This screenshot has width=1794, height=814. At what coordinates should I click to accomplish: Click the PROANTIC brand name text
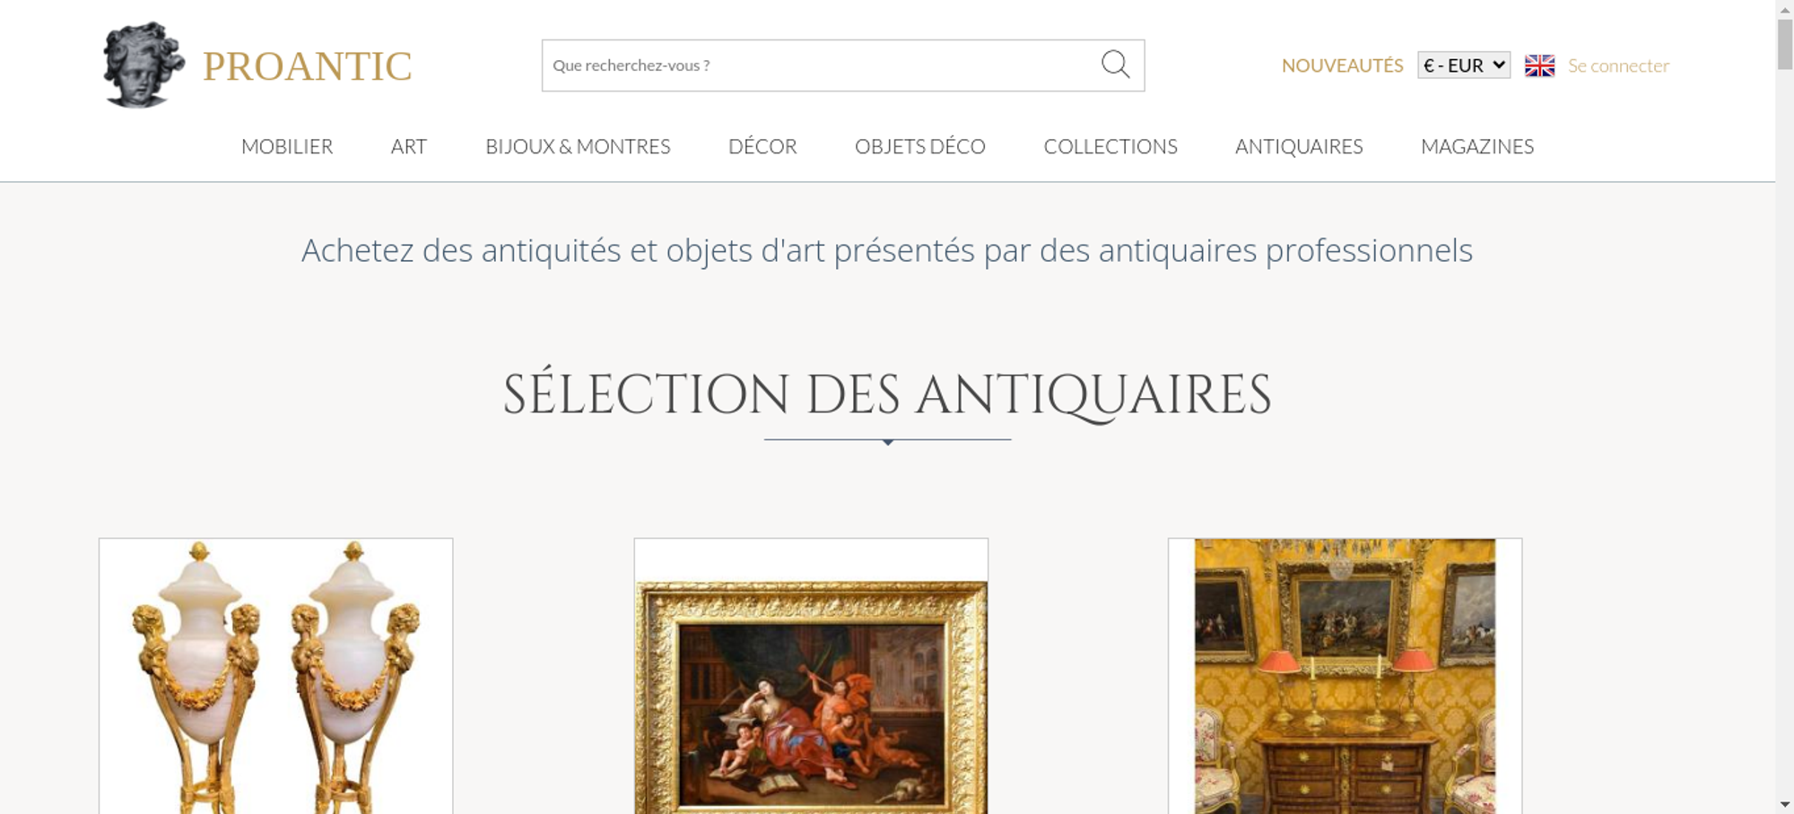click(307, 66)
